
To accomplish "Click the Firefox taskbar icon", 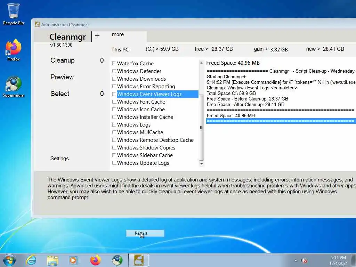I will click(96, 260).
